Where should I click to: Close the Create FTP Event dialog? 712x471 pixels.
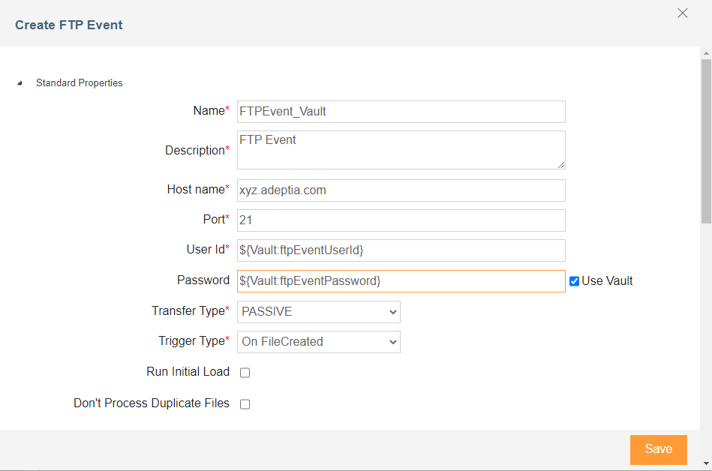[682, 13]
